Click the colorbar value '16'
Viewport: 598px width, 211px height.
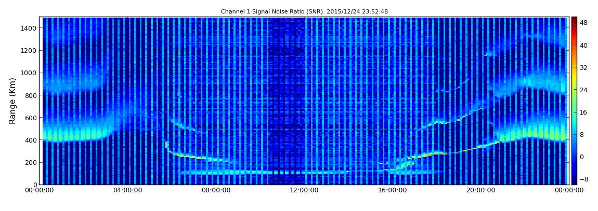click(x=583, y=112)
